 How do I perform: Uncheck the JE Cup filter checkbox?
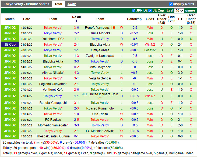click(x=150, y=10)
